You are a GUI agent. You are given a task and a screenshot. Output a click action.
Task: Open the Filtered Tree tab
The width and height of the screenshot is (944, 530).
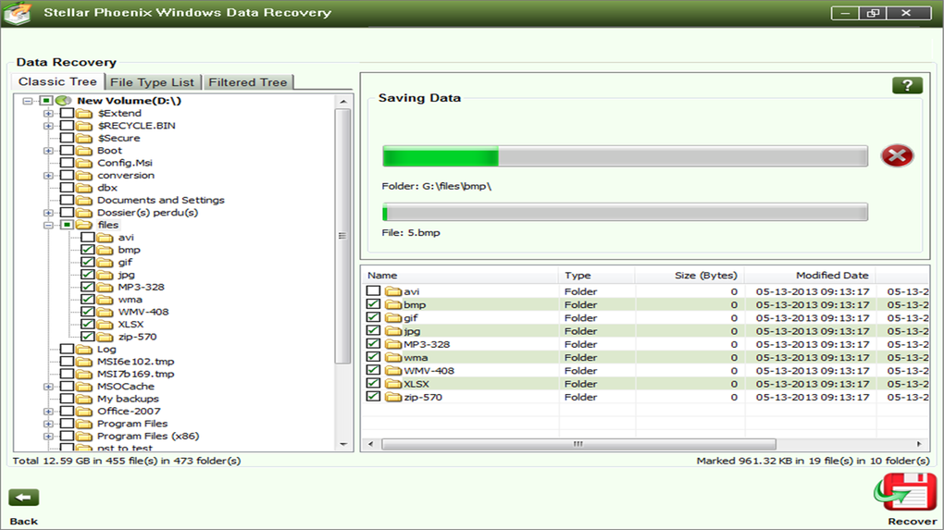click(x=248, y=82)
